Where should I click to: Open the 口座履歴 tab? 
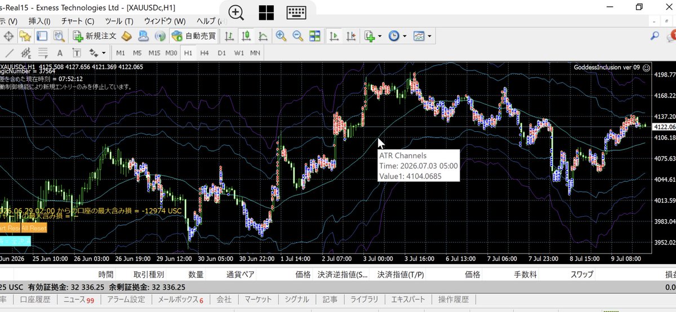(x=35, y=300)
